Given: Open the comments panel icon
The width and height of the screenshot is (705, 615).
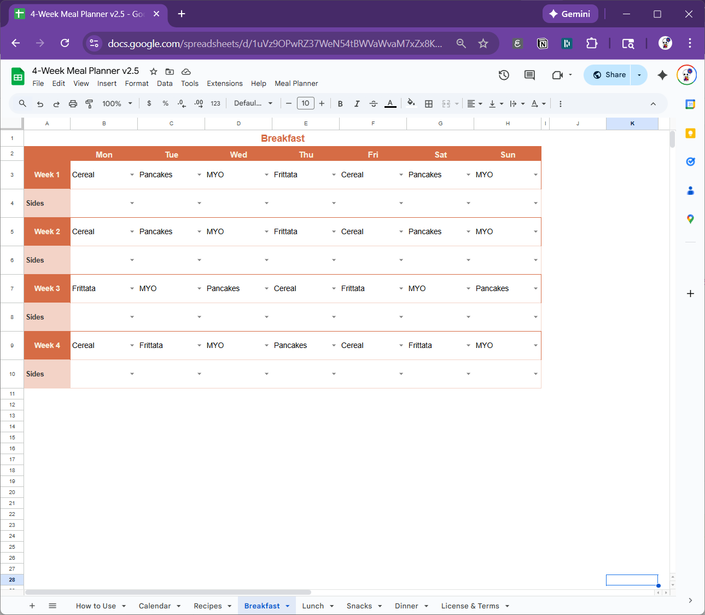Looking at the screenshot, I should click(x=529, y=75).
